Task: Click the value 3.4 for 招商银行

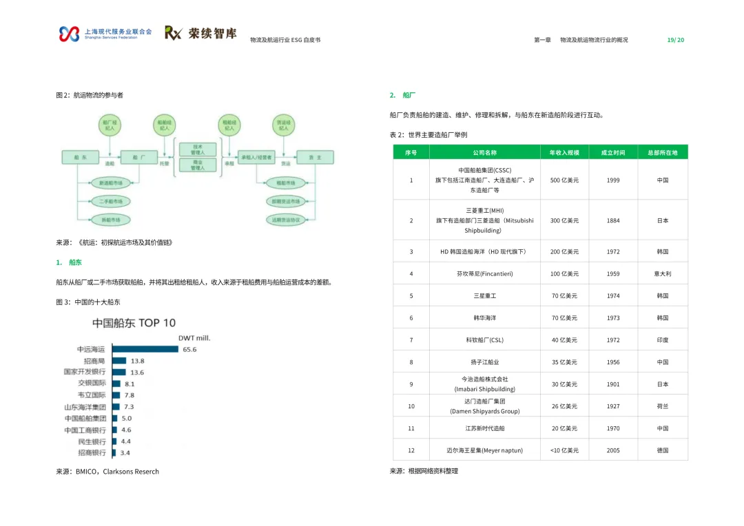Action: 125,453
